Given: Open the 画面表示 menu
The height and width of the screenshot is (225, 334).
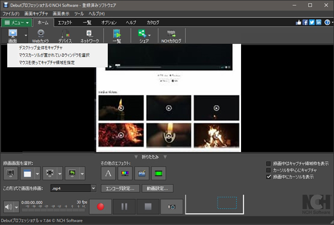Looking at the screenshot, I should [x=61, y=14].
